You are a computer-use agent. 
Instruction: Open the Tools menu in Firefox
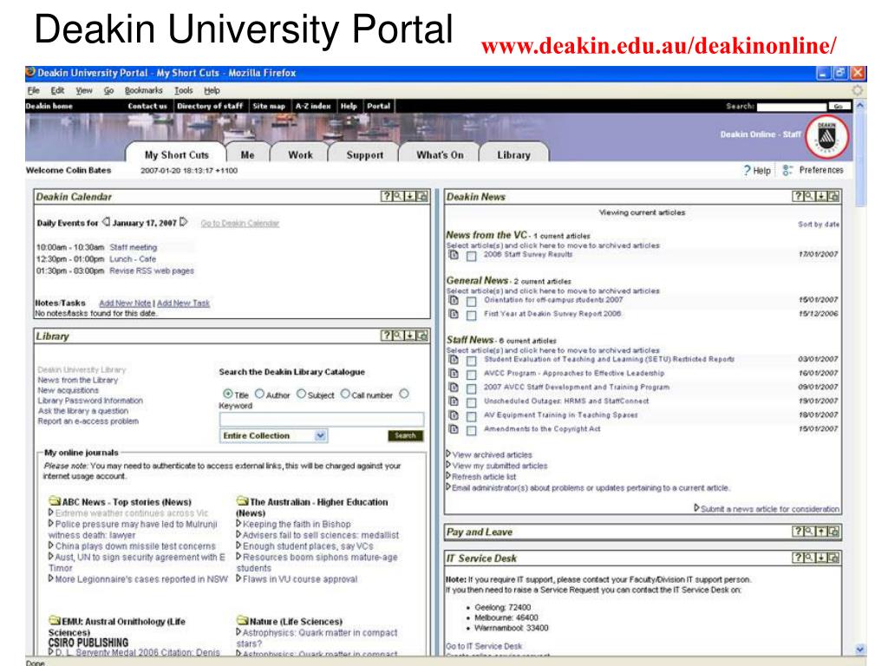[184, 90]
